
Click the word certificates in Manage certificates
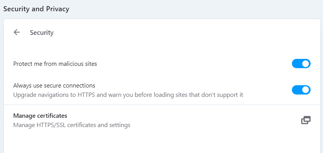[x=52, y=116]
